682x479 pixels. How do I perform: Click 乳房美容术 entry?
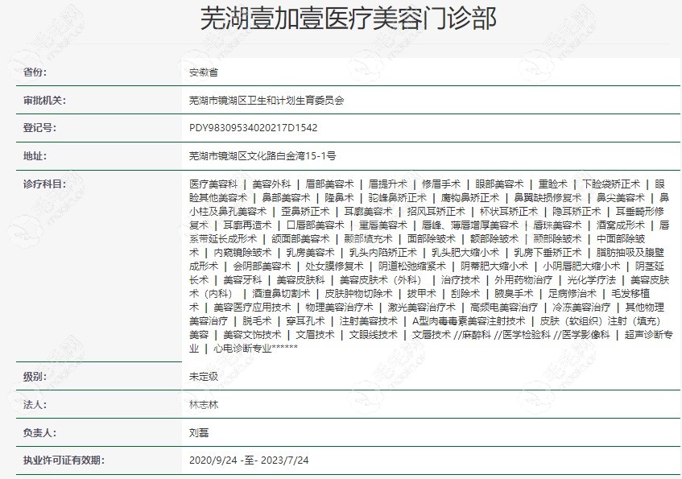point(310,253)
